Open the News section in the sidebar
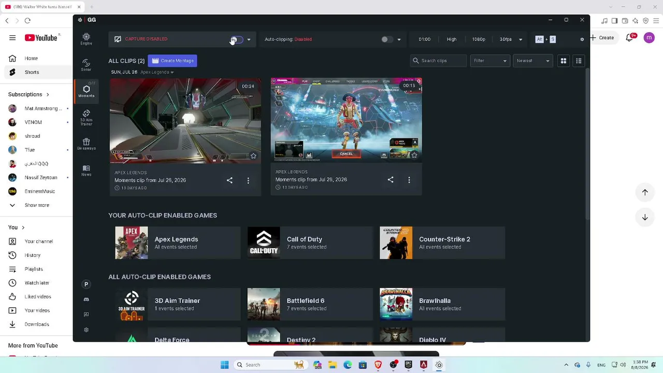Viewport: 663px width, 373px height. coord(86,170)
